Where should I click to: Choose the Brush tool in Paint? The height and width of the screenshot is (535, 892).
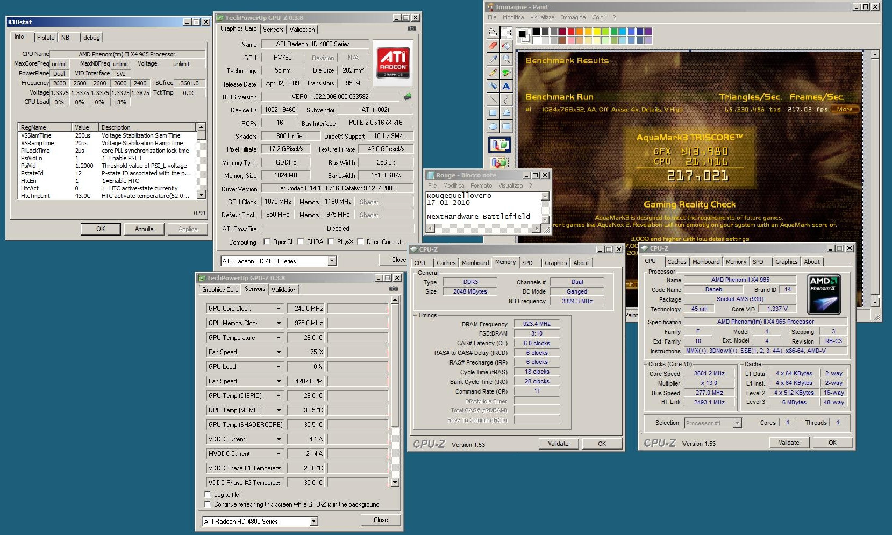506,73
